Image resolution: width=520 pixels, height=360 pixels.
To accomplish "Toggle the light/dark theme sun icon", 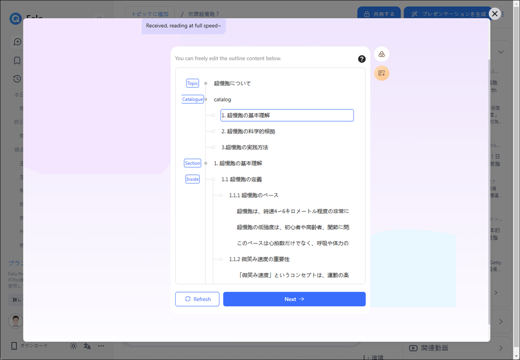I will pos(73,346).
